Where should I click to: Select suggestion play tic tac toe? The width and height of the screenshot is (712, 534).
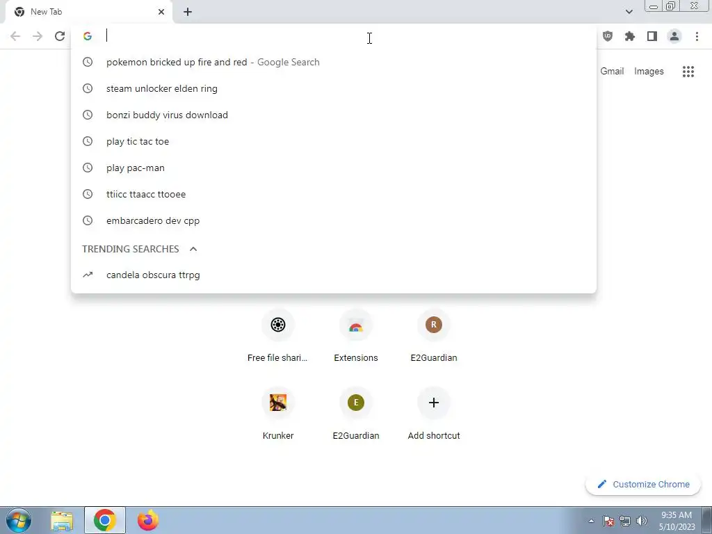pyautogui.click(x=334, y=141)
